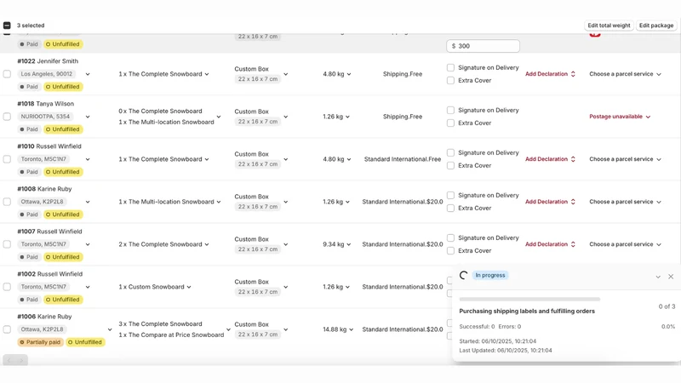Click Edit package button
The width and height of the screenshot is (681, 383).
coord(655,26)
